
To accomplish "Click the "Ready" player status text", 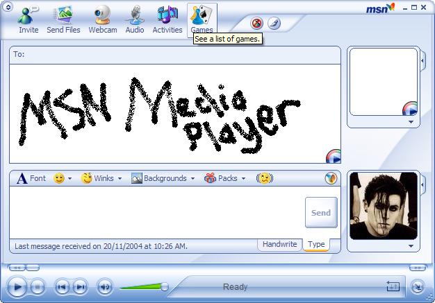I will point(236,287).
